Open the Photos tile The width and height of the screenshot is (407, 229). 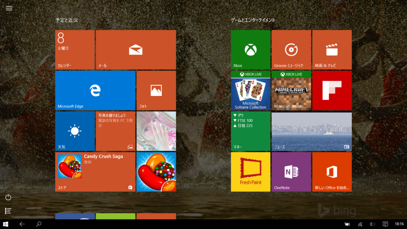[x=156, y=90]
